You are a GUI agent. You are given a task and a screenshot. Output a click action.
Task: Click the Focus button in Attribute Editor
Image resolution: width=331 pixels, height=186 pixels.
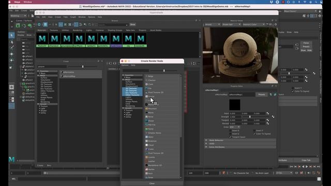coord(306,43)
